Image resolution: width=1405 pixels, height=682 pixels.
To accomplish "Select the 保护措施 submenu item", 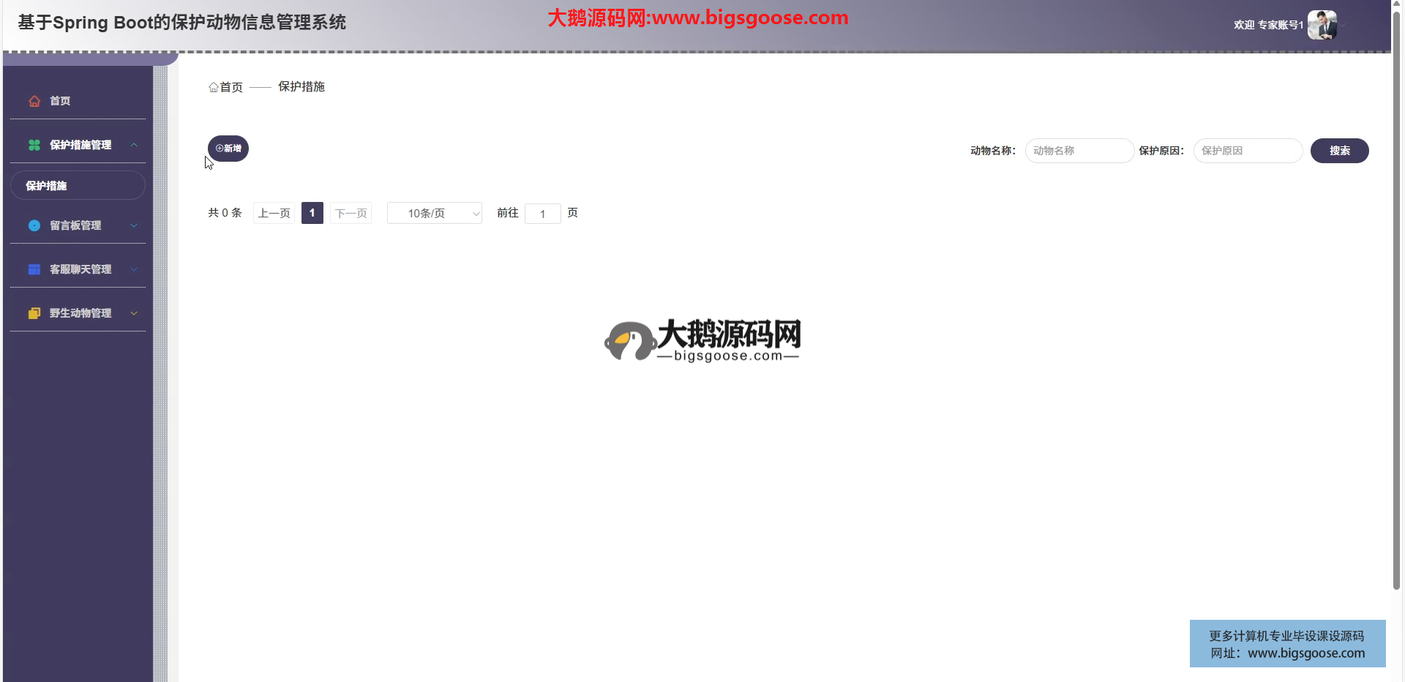I will (x=78, y=186).
